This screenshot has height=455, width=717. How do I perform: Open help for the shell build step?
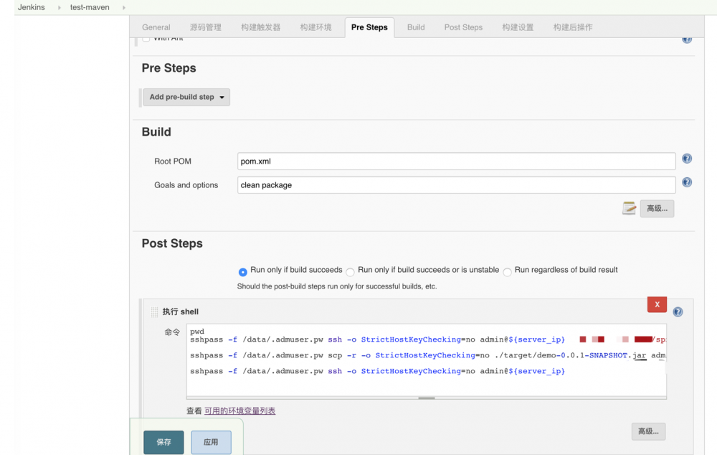point(678,312)
